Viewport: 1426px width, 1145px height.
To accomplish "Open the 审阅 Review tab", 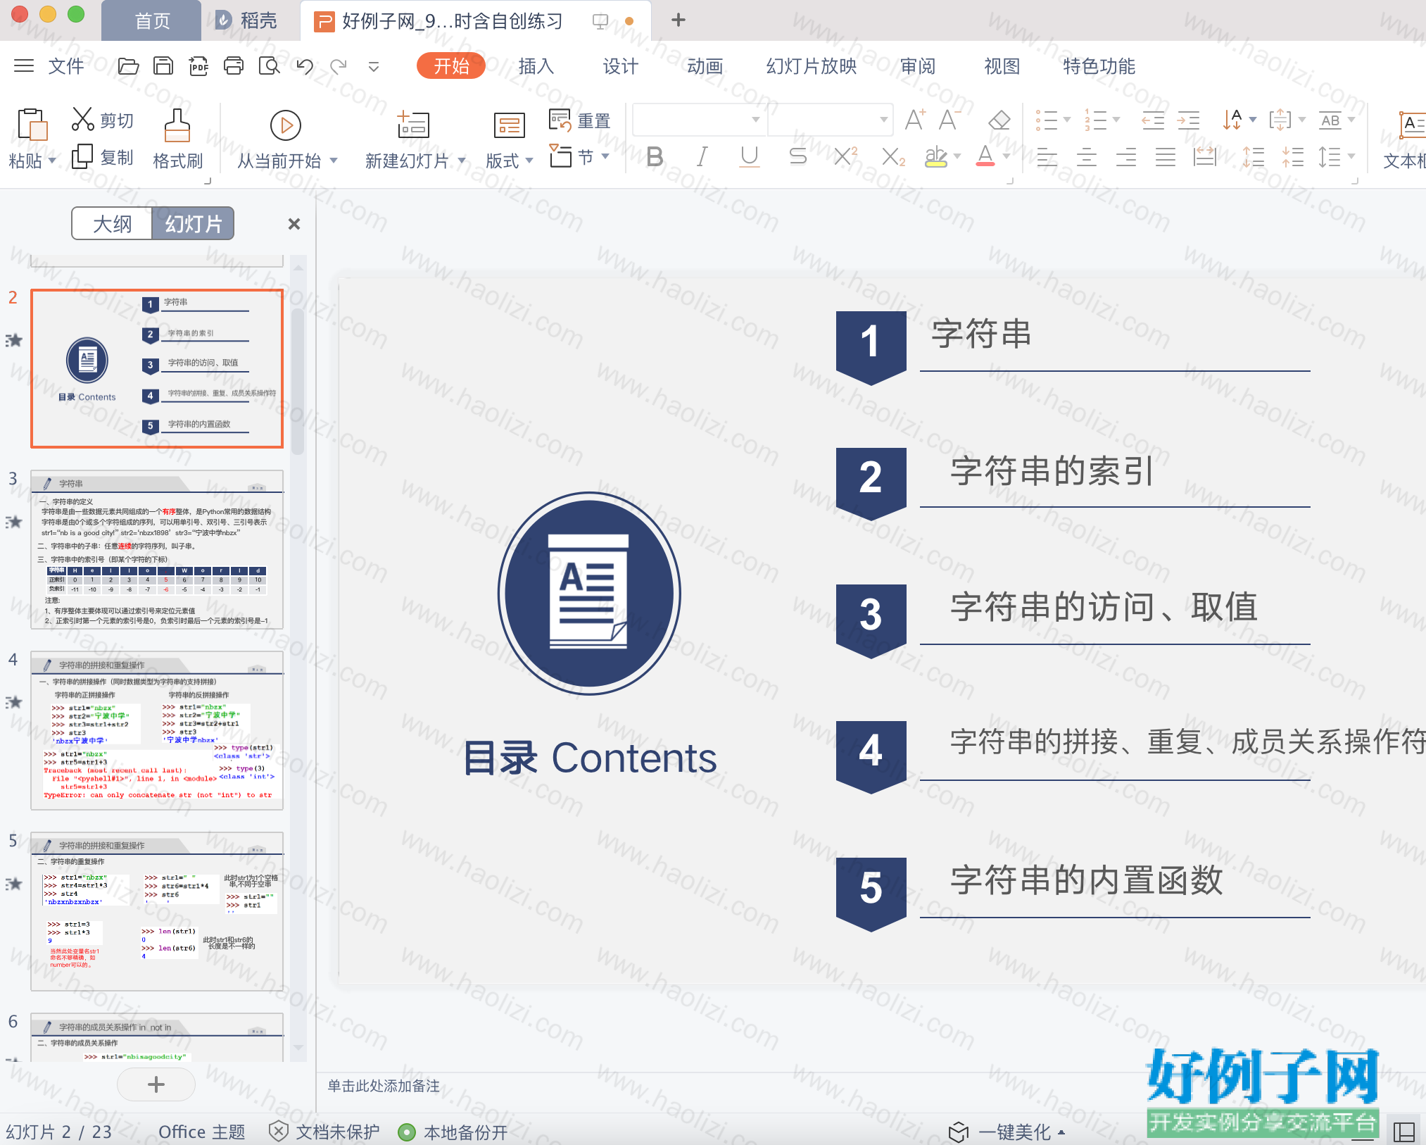I will (918, 66).
